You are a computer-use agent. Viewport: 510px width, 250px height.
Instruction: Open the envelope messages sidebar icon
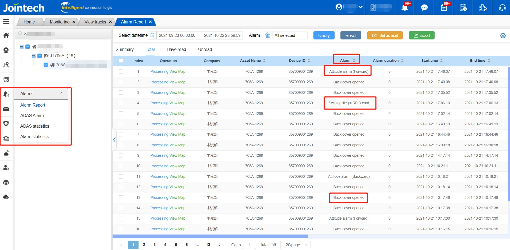coord(6,109)
